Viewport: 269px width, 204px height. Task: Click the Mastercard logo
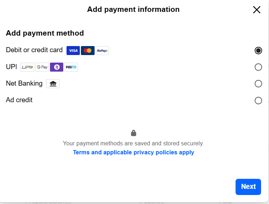pyautogui.click(x=88, y=51)
